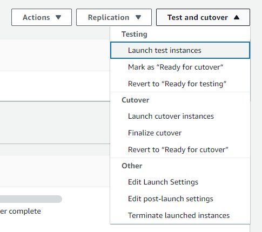Collapse the Test and cutover menu

pos(203,17)
